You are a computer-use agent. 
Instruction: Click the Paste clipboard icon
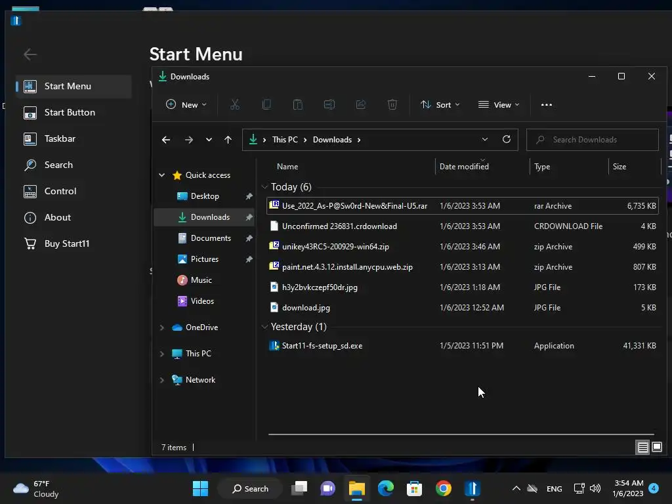(x=297, y=104)
